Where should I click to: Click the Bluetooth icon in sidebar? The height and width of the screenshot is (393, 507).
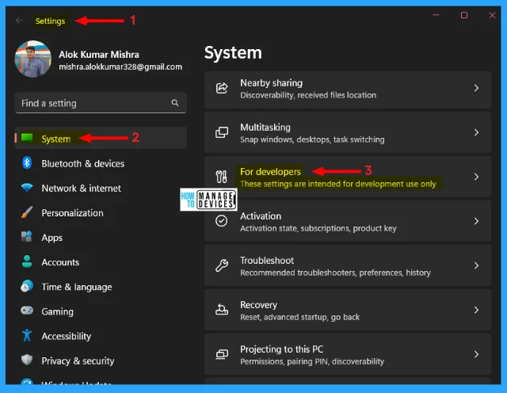point(27,162)
